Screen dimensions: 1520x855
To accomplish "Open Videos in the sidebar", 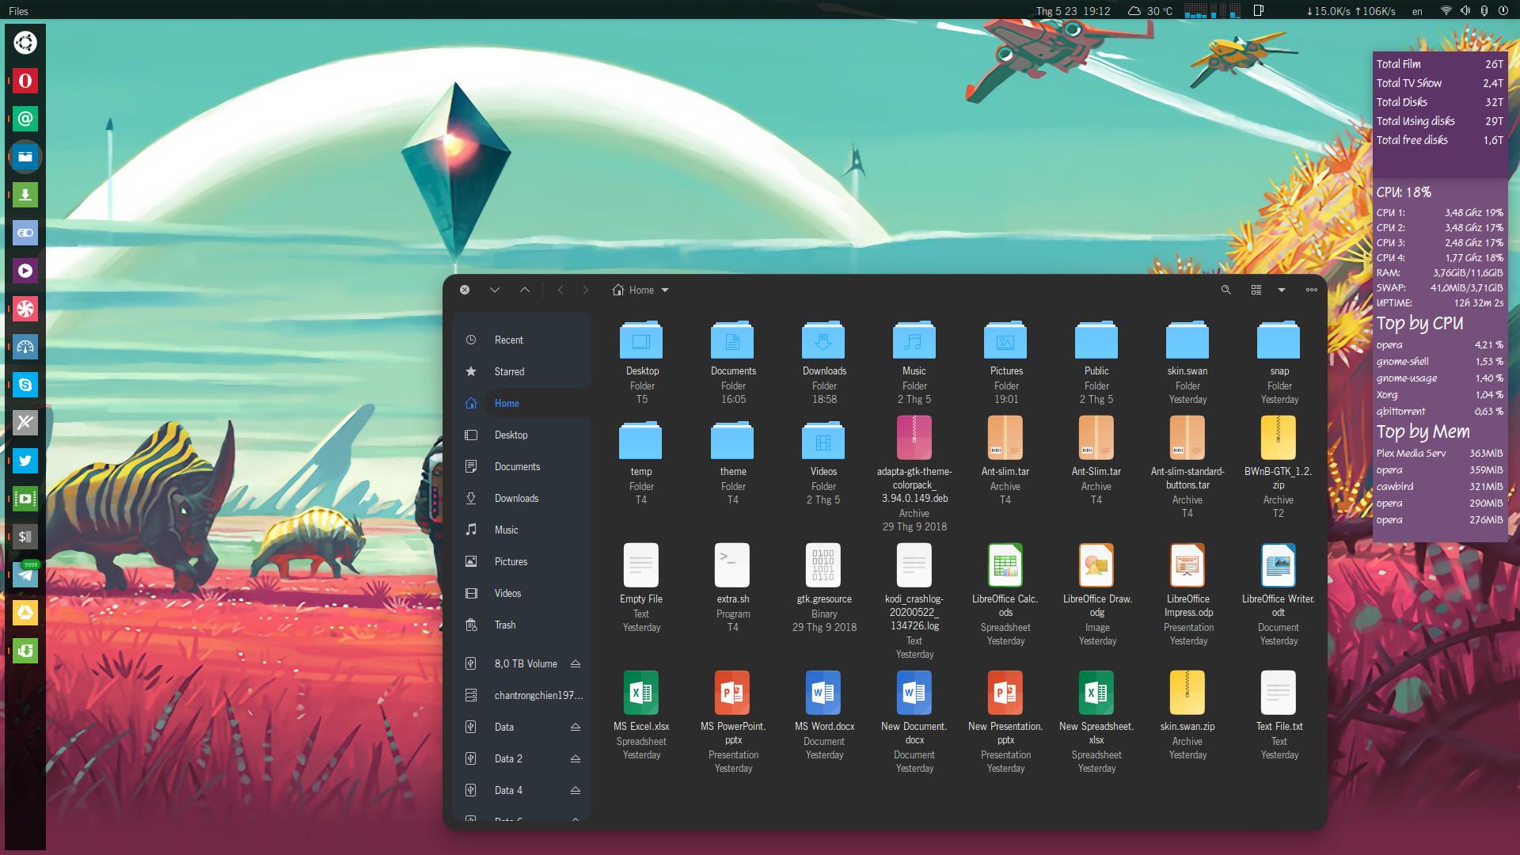I will coord(522,593).
